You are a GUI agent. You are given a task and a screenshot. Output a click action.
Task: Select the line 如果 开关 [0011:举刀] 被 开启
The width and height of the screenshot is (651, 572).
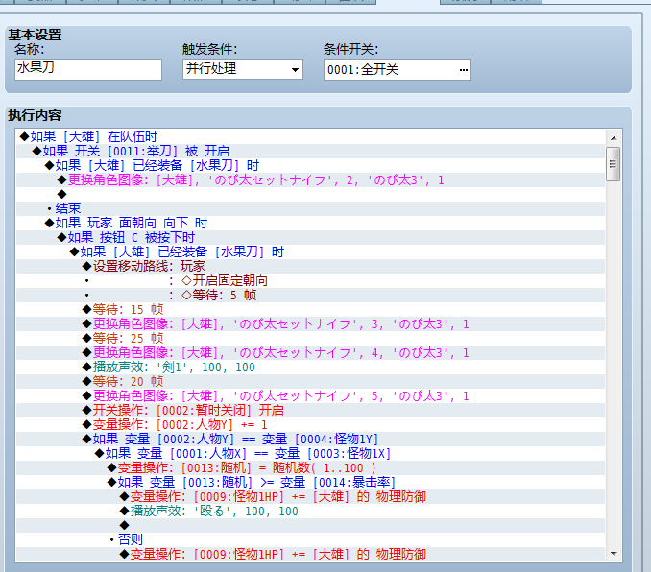tap(310, 151)
